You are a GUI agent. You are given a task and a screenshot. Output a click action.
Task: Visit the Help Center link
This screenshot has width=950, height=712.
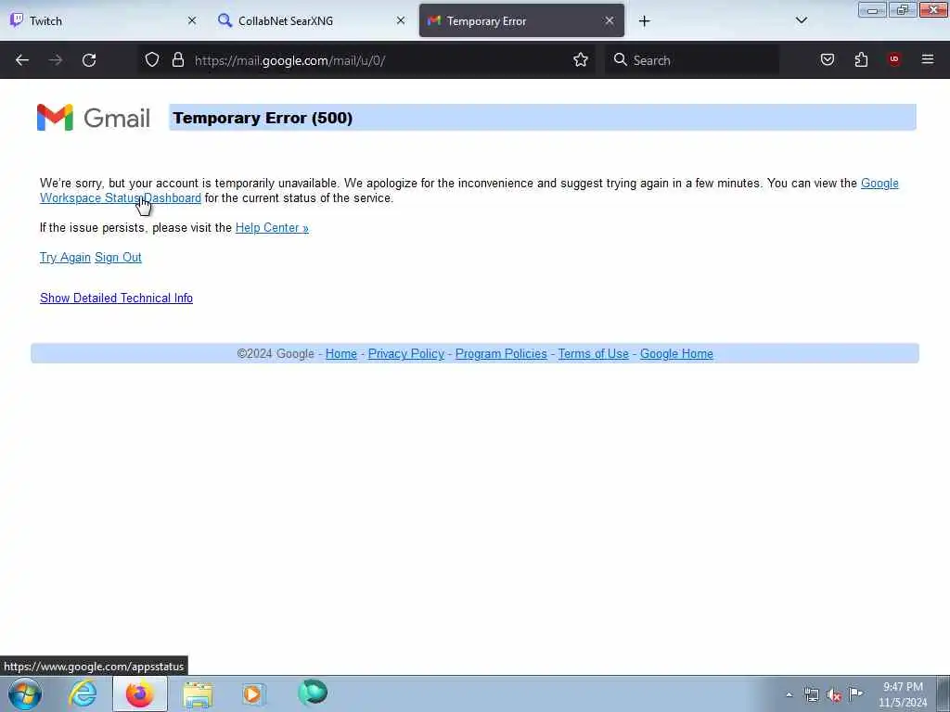pyautogui.click(x=272, y=228)
